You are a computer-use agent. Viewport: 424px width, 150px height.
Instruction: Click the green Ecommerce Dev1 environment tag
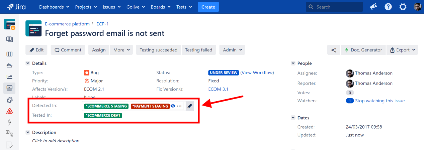(x=103, y=116)
